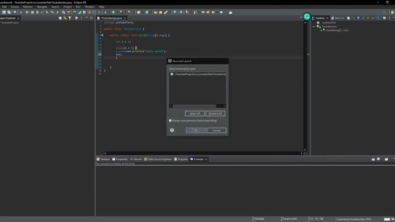The height and width of the screenshot is (222, 395).
Task: Open the Source menu
Action: (x=15, y=7)
